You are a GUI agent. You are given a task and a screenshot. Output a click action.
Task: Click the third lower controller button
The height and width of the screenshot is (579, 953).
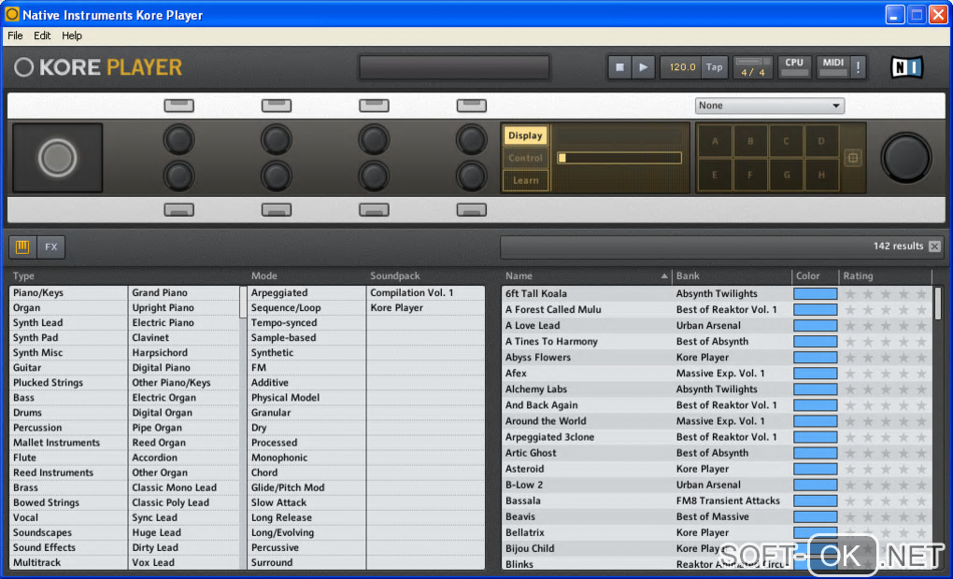[x=374, y=210]
